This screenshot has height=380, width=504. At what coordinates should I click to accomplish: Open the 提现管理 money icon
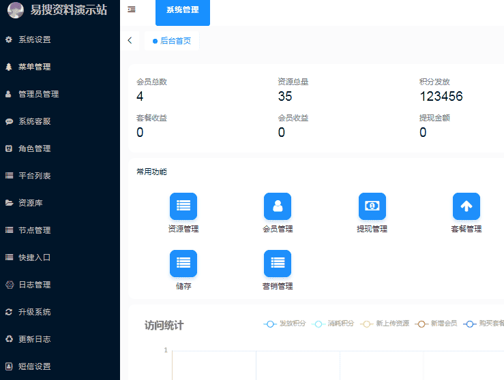(x=372, y=206)
